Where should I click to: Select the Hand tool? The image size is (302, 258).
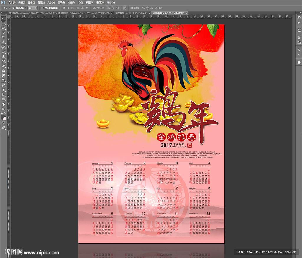(x=4, y=104)
